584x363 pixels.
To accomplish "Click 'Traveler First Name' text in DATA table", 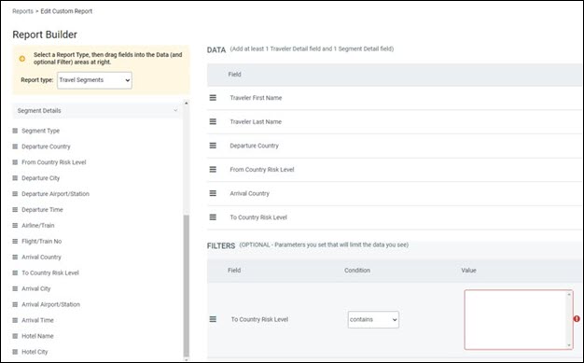I will point(256,98).
